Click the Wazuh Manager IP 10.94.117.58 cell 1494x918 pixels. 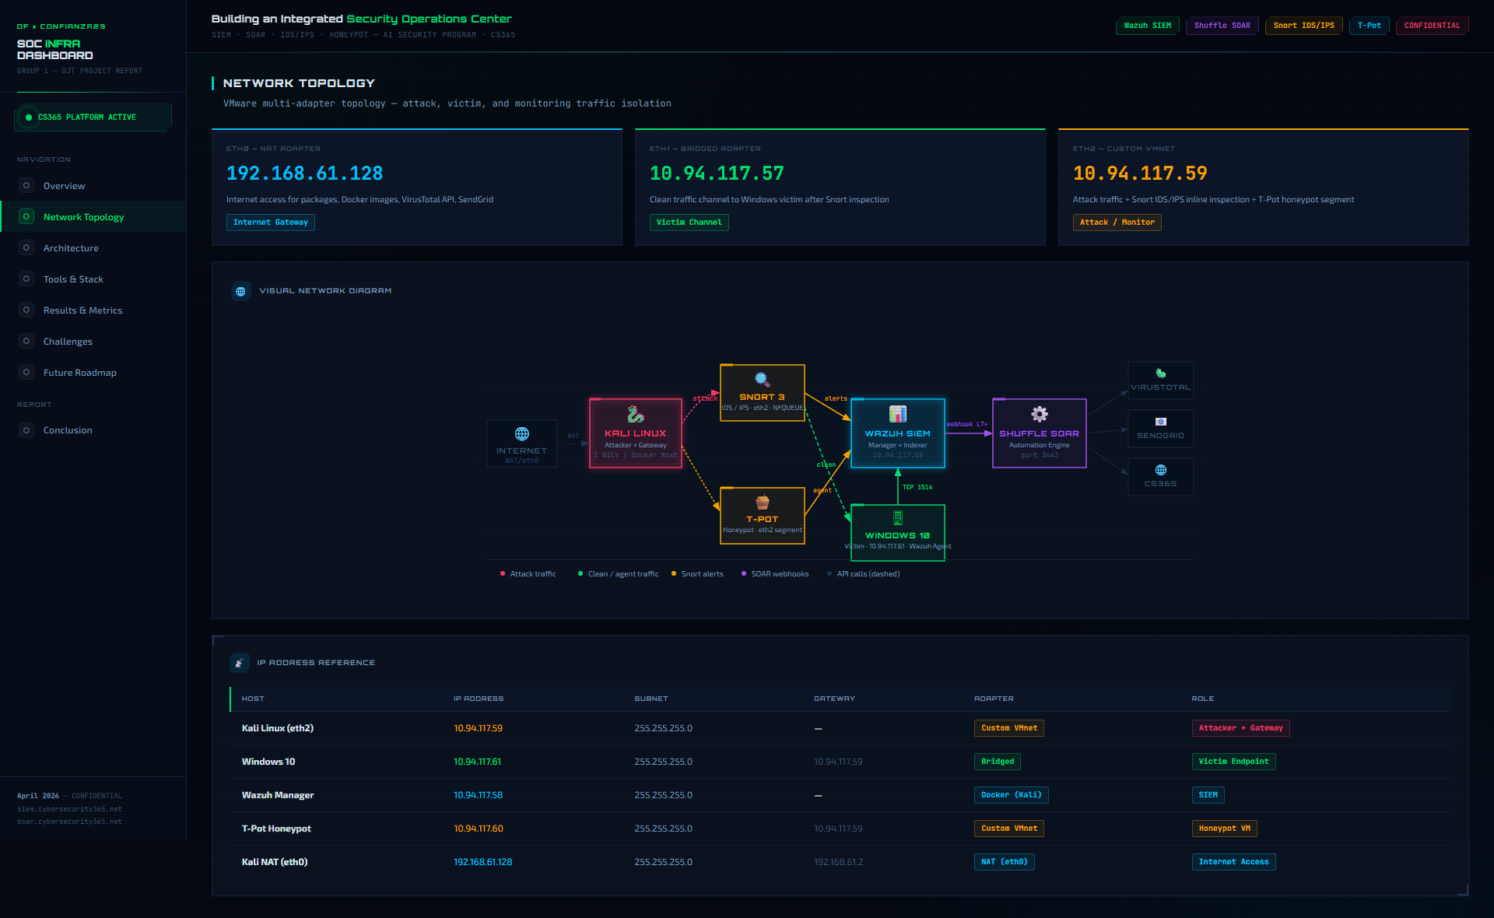coord(478,795)
